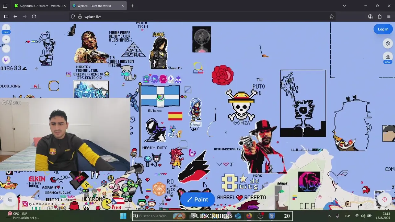Image resolution: width=395 pixels, height=222 pixels.
Task: Reload the wplace.live page
Action: [34, 17]
